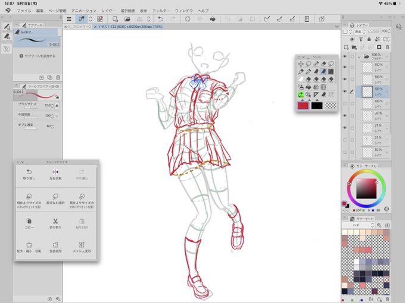The width and height of the screenshot is (405, 303).
Task: Click the New canvas icon in command bar
Action: point(115,19)
